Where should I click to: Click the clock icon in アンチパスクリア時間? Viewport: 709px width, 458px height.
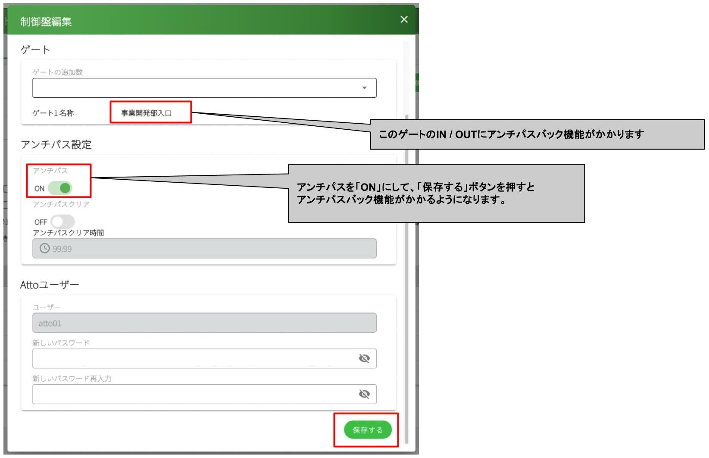click(44, 249)
